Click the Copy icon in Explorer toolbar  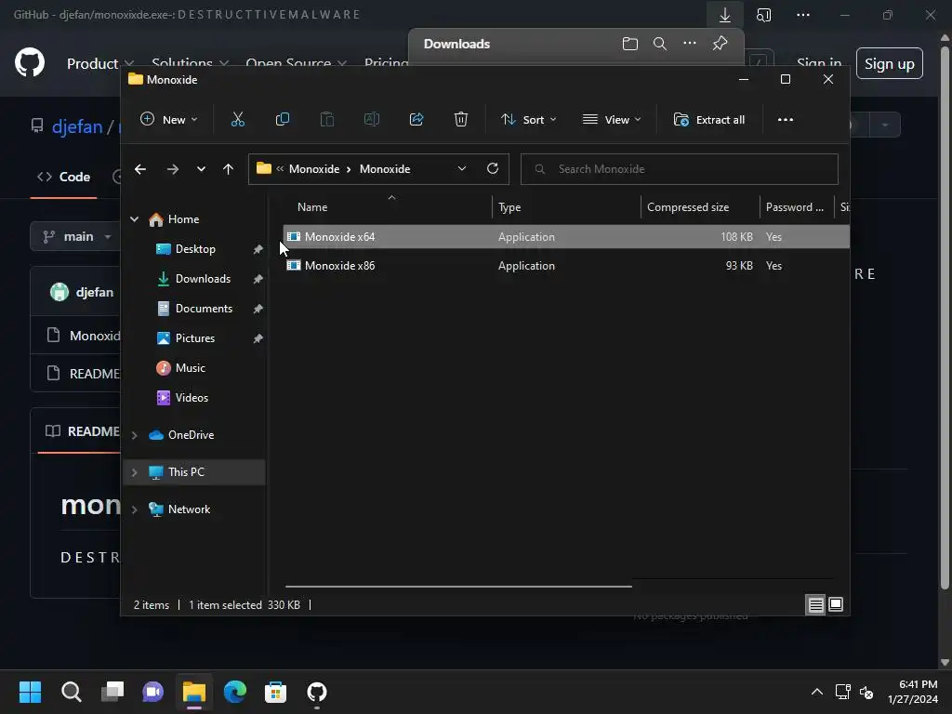pyautogui.click(x=283, y=120)
